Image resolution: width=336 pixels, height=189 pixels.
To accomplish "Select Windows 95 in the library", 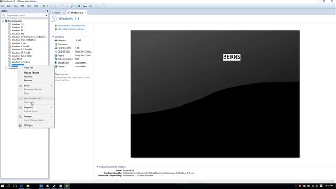I will pyautogui.click(x=17, y=27).
